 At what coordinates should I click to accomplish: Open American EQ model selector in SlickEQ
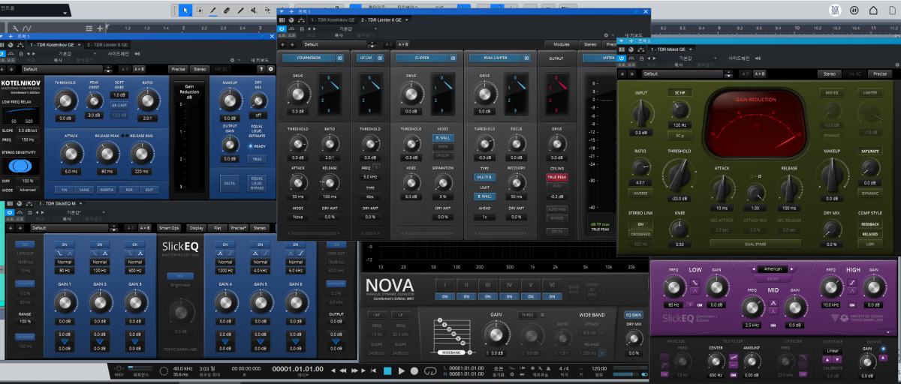point(773,268)
